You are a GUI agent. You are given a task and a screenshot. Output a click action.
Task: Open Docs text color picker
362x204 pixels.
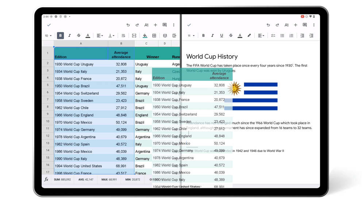[x=240, y=35]
